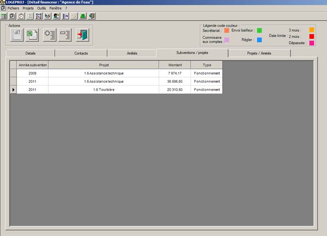Click the add row (plus) action icon

pos(49,35)
